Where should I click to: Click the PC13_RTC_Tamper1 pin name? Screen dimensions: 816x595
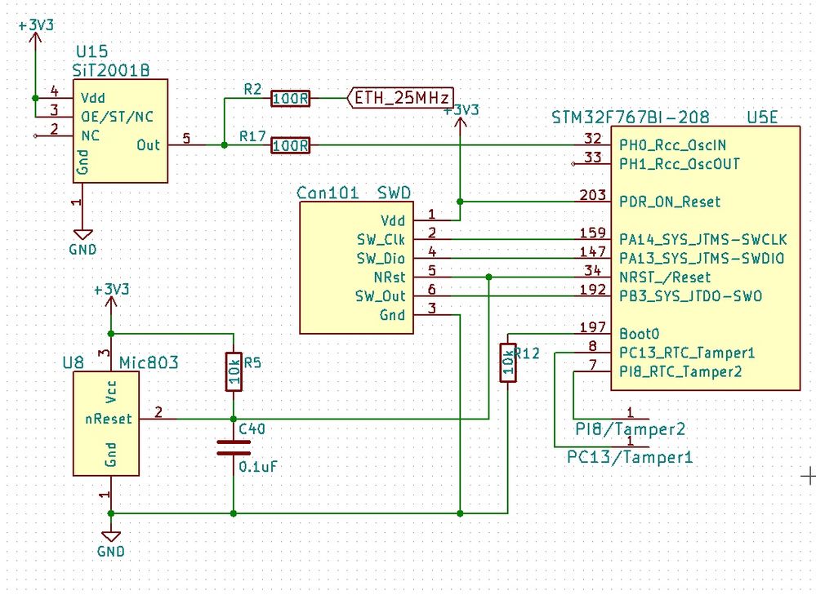pyautogui.click(x=686, y=353)
